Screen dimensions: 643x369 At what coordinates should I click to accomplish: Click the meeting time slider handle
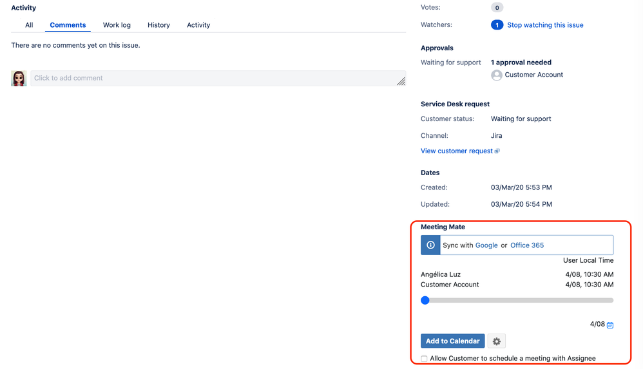tap(425, 301)
